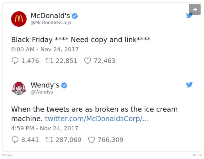
Task: Open the @Wendys handle
Action: [x=42, y=92]
